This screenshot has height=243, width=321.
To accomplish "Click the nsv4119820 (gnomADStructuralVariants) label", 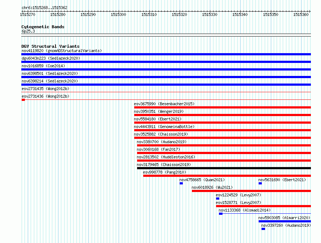I will (x=62, y=51).
